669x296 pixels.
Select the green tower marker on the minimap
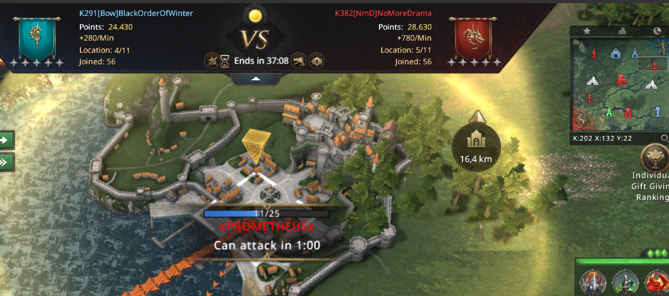610,111
